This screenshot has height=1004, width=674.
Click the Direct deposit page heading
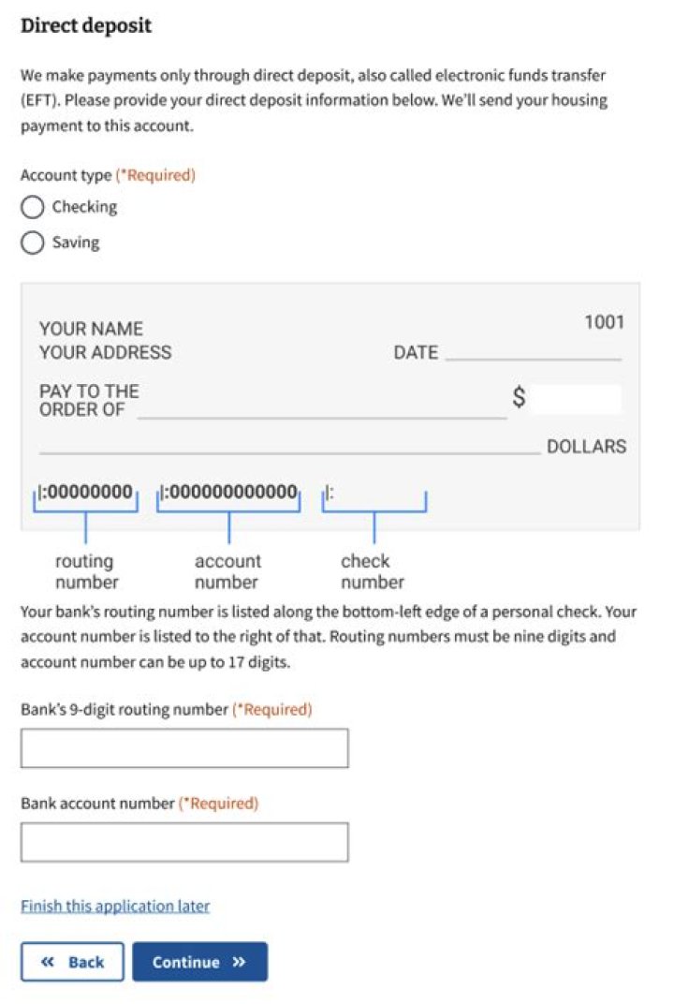coord(85,26)
